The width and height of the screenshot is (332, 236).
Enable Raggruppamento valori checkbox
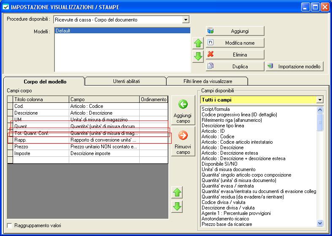10,226
